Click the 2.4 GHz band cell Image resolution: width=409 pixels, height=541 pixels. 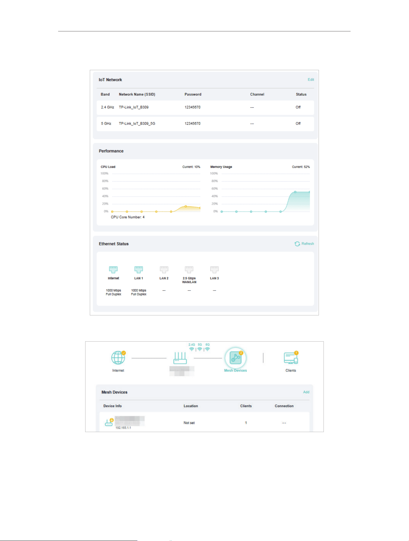pos(107,107)
